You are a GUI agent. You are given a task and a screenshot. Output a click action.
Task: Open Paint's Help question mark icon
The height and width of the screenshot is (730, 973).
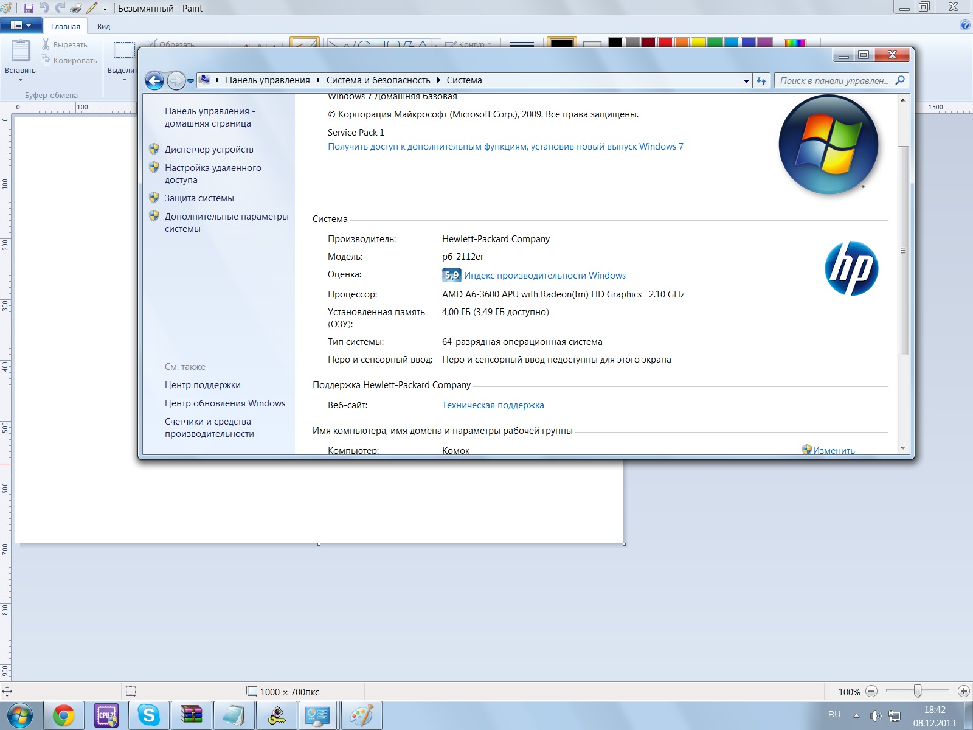(x=964, y=25)
